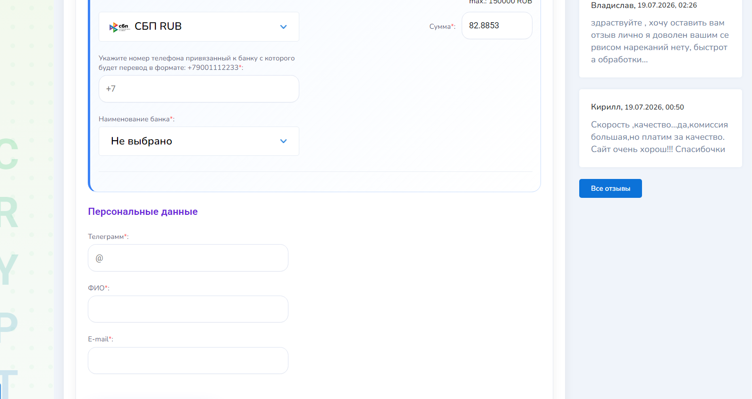
Task: Click the СБП payment system logo icon
Action: tap(119, 27)
